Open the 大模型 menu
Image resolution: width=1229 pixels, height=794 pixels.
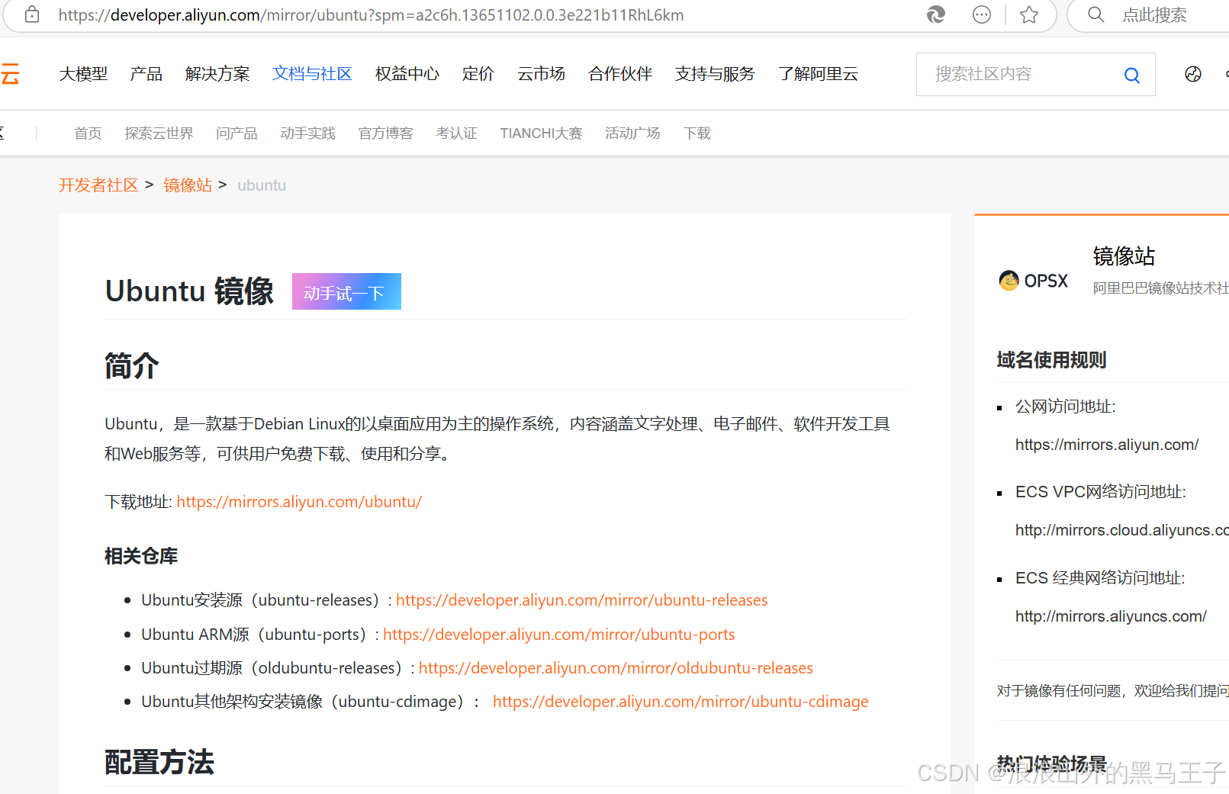point(83,74)
